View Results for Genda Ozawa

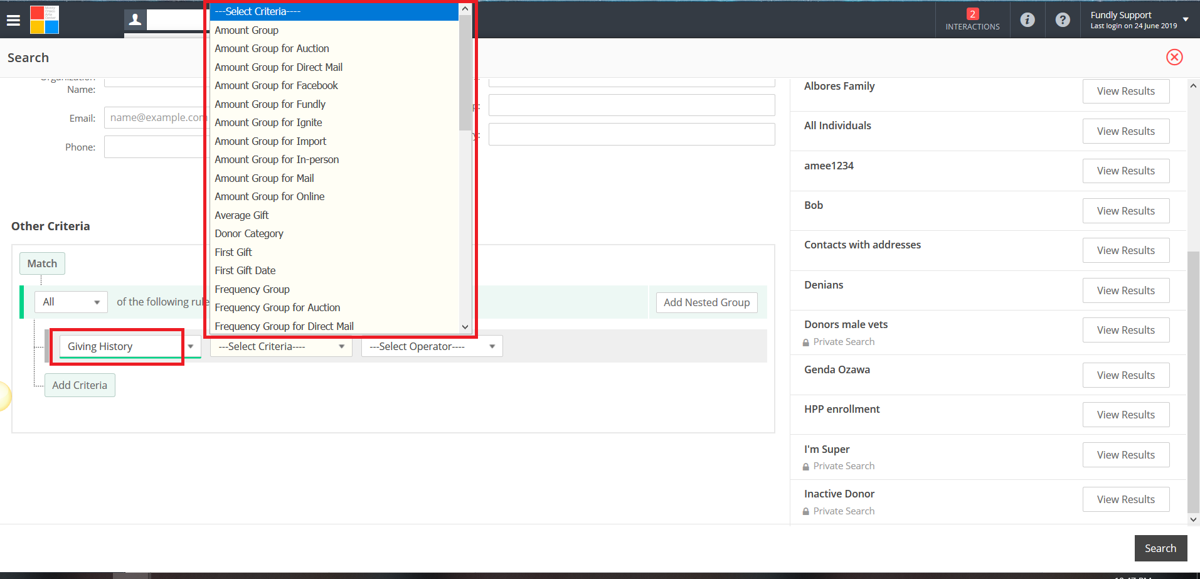[1125, 375]
